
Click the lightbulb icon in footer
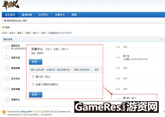(x=4, y=112)
